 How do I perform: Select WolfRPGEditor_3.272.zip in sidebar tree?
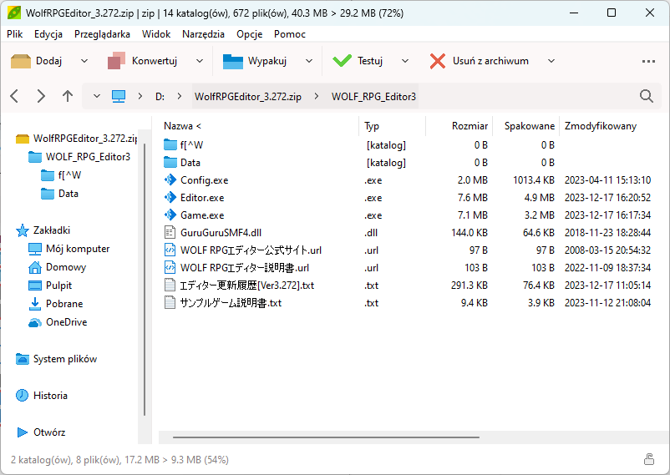coord(76,139)
